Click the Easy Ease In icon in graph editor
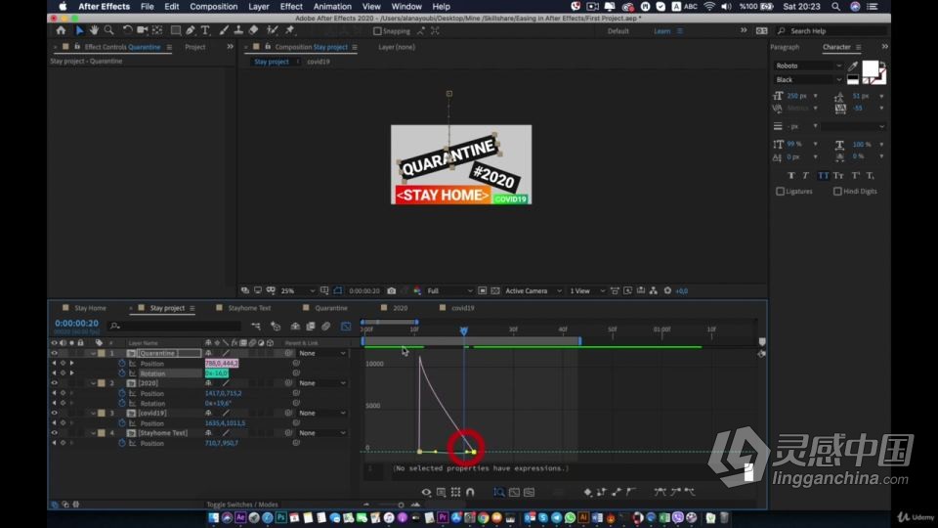Viewport: 938px width, 528px height. (675, 492)
